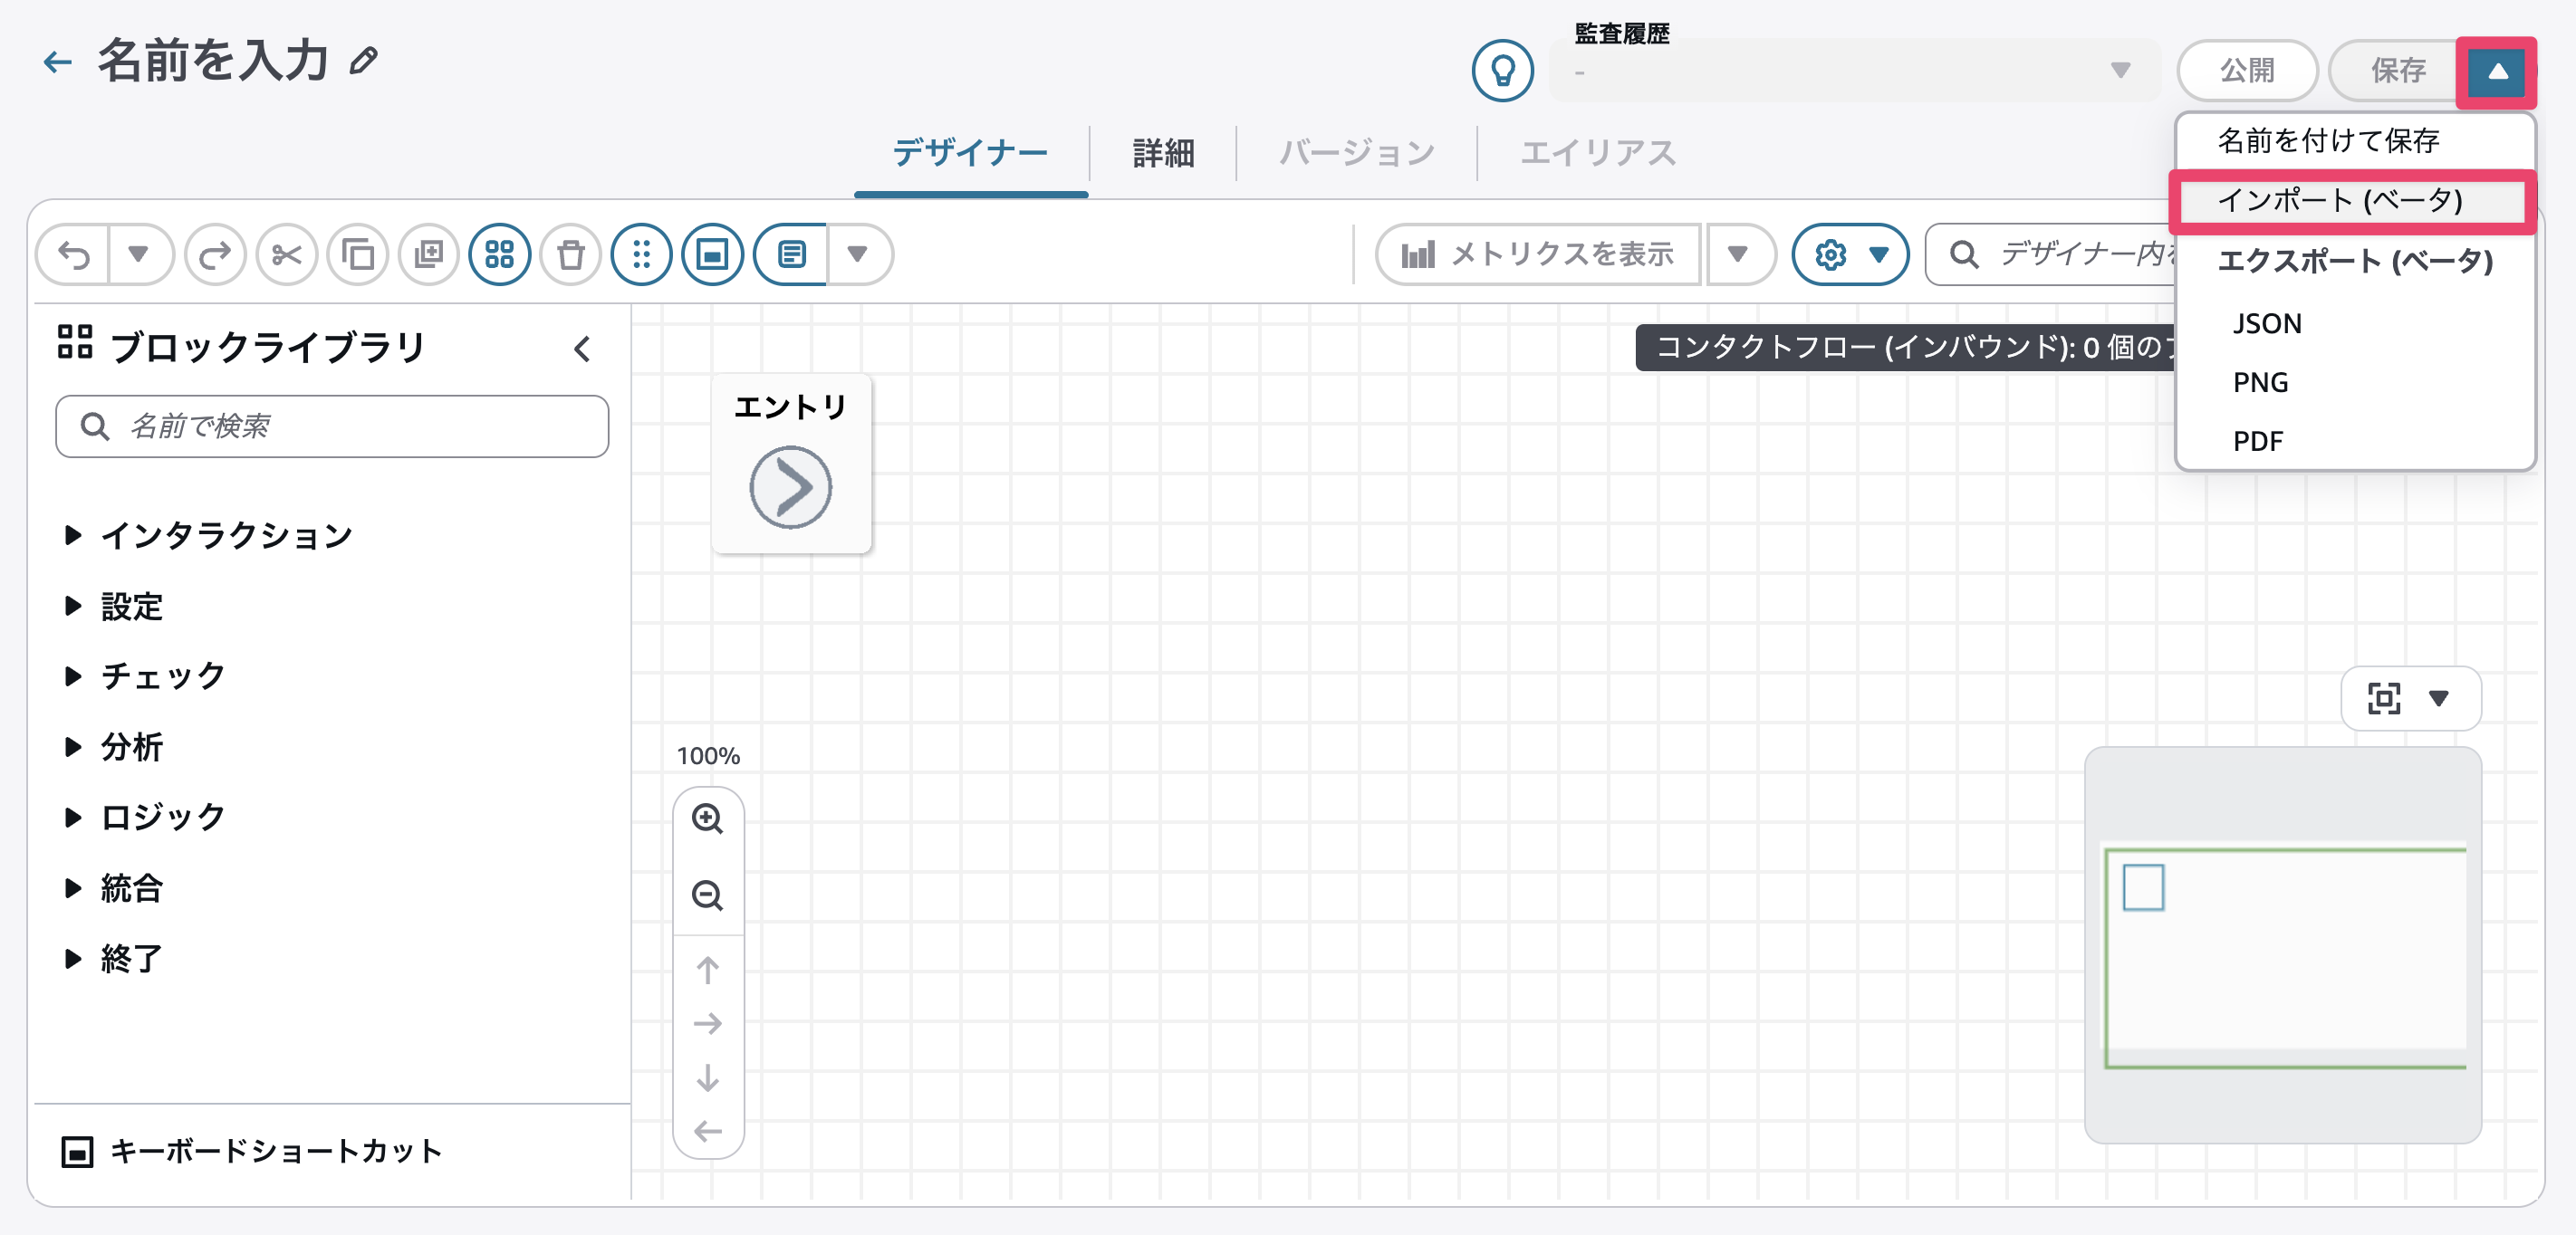Expand the インタラクション category
Viewport: 2576px width, 1235px height.
pos(210,536)
